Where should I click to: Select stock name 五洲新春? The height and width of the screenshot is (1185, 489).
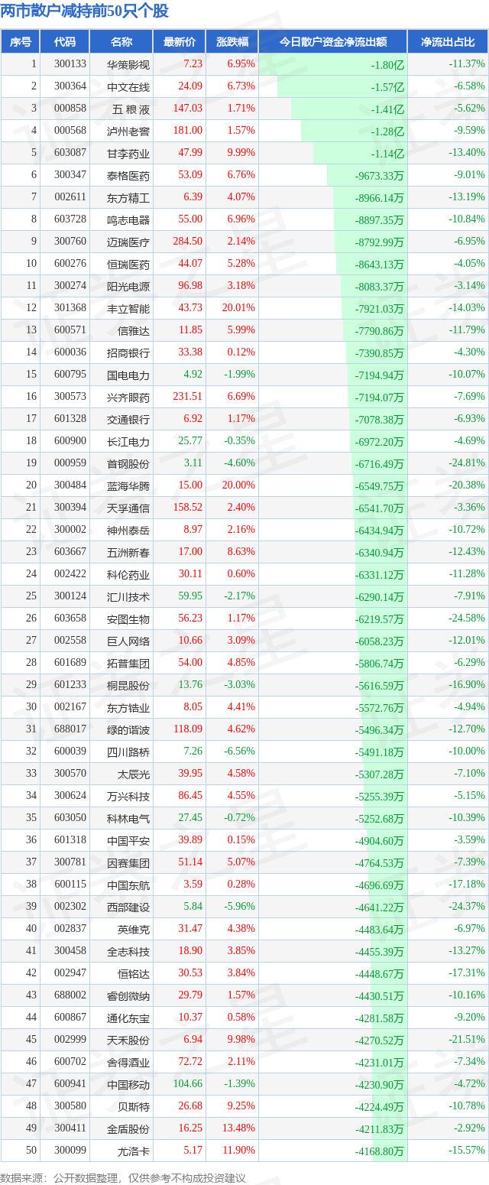128,553
